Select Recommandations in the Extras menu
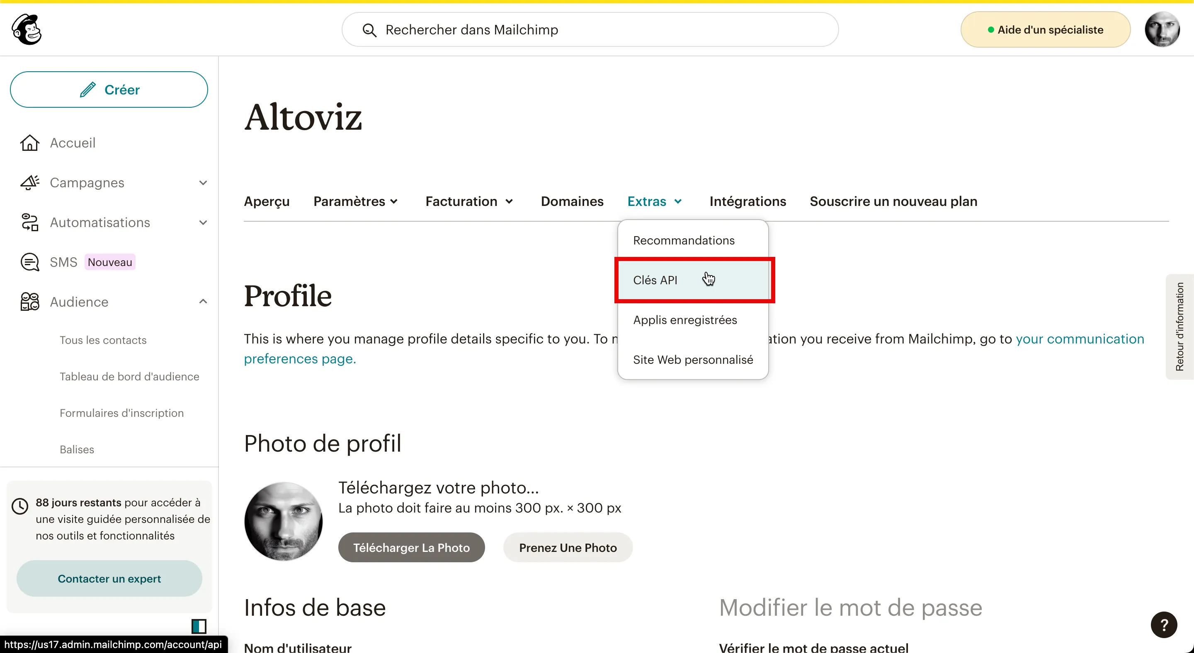Viewport: 1194px width, 653px height. pyautogui.click(x=693, y=240)
